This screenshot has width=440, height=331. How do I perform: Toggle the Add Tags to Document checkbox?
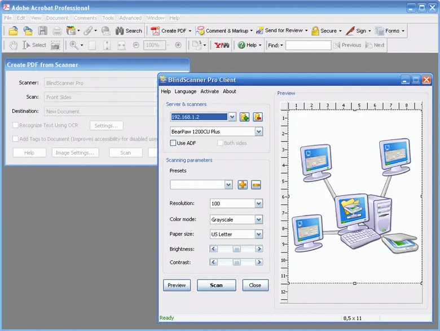pos(15,139)
